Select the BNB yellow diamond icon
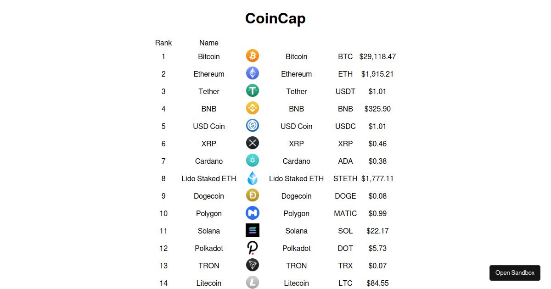 pyautogui.click(x=252, y=108)
